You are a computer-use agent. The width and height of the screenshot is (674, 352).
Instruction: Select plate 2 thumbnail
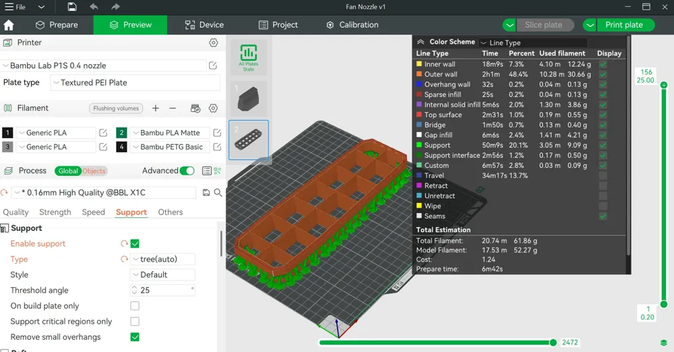click(249, 140)
